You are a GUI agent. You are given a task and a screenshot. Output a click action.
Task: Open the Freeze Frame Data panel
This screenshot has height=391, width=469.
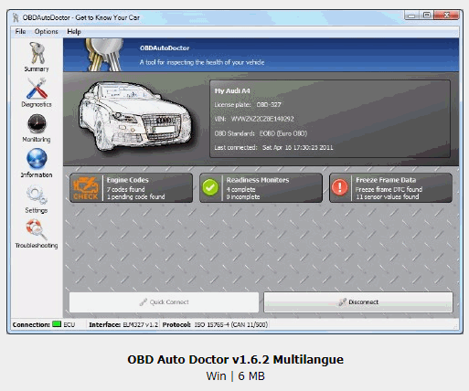click(390, 188)
